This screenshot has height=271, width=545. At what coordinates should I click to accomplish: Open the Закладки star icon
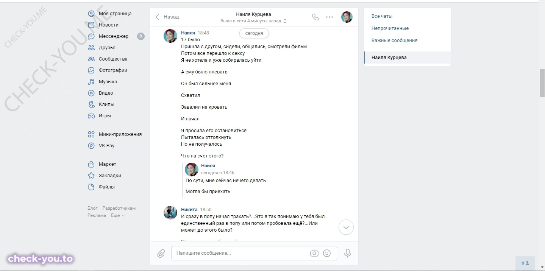(x=91, y=176)
